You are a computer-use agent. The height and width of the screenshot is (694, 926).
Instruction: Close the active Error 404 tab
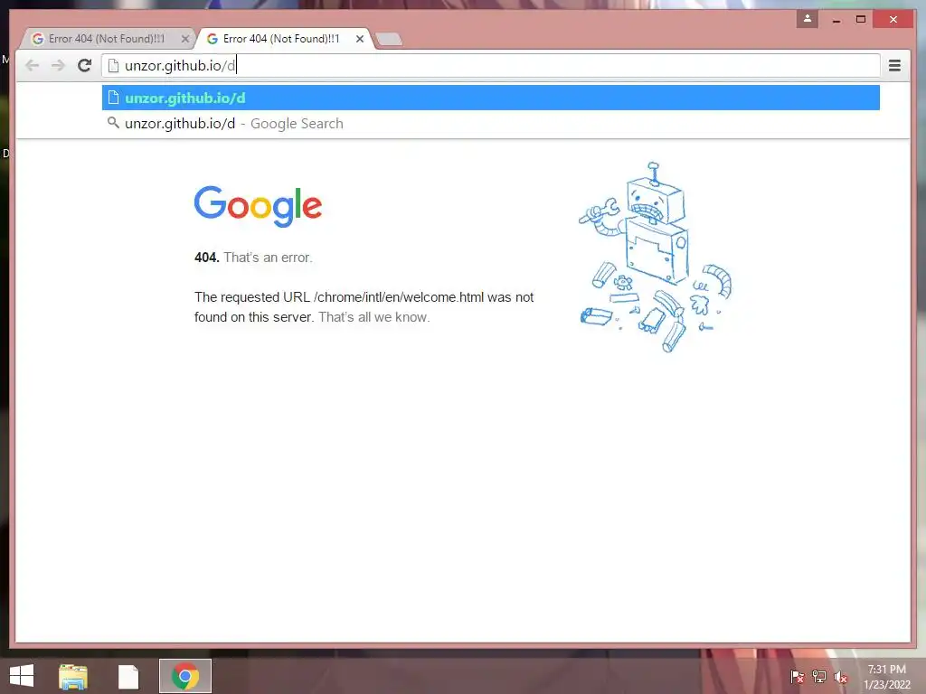360,39
